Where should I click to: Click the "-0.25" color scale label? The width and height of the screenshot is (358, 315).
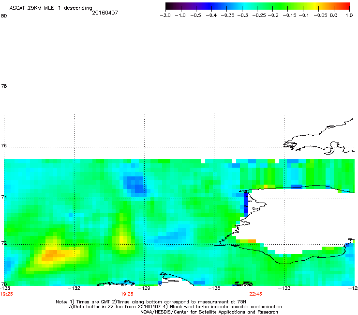(259, 16)
